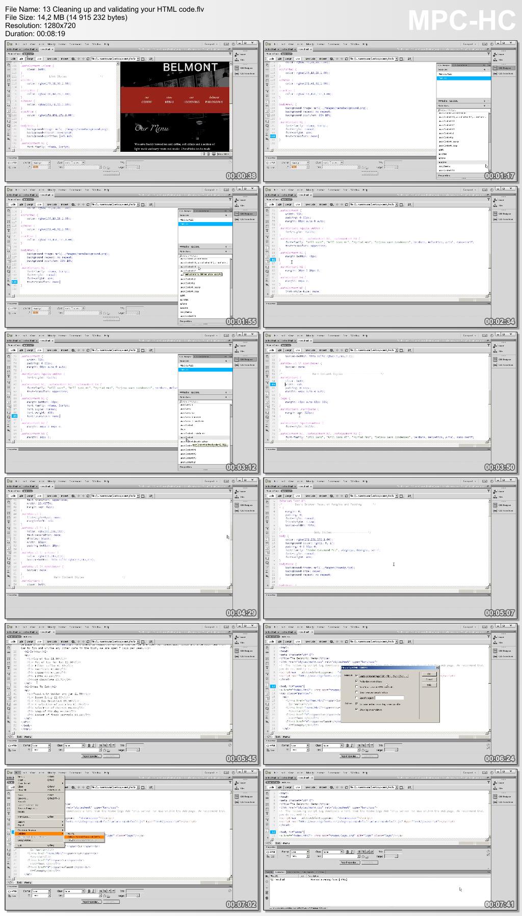This screenshot has height=916, width=522.
Task: Click code pane vertical scrollbar in 00:00:38 frame
Action: point(118,105)
